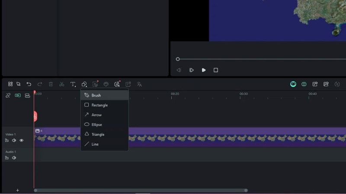This screenshot has height=194, width=346.
Task: Click the image-to-video icon in the right toolbar
Action: point(326,84)
